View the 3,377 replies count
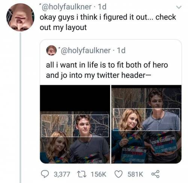The width and height of the screenshot is (188, 183). tap(62, 174)
